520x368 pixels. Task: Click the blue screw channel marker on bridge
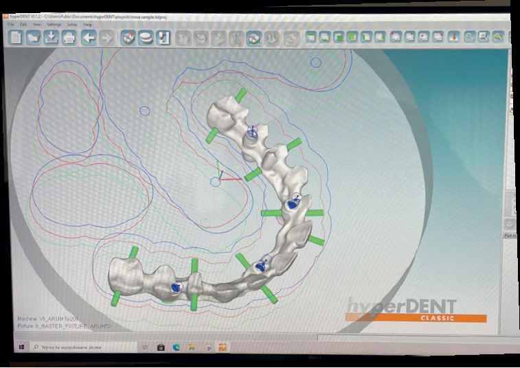pos(293,202)
